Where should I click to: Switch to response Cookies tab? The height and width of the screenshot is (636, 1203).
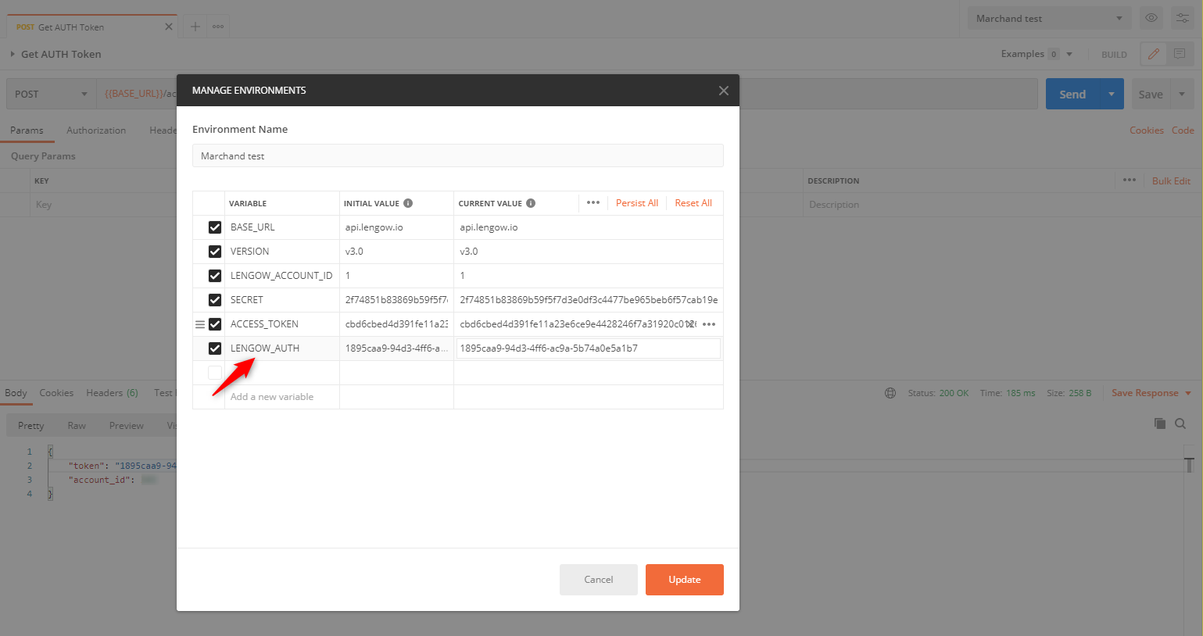point(56,393)
